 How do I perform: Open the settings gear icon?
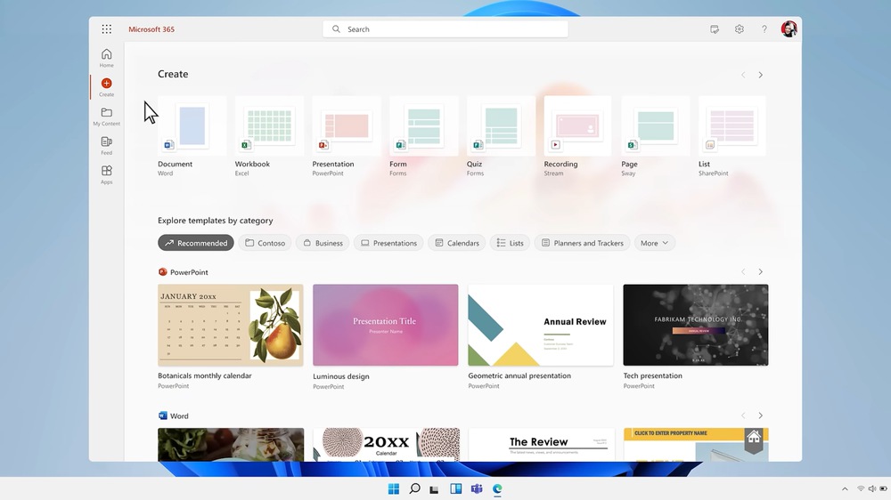click(740, 29)
